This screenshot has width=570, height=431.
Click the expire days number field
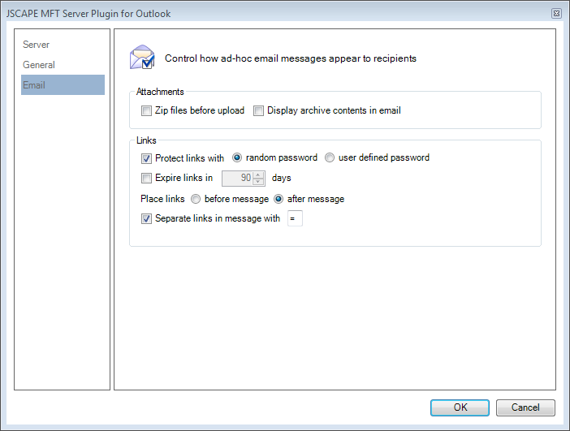coord(237,179)
